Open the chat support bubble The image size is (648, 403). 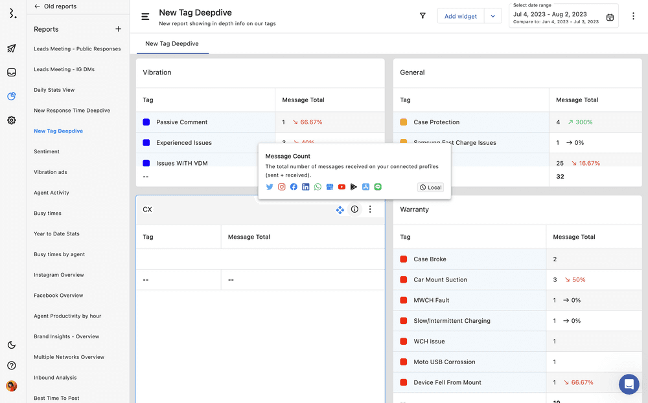click(x=629, y=384)
